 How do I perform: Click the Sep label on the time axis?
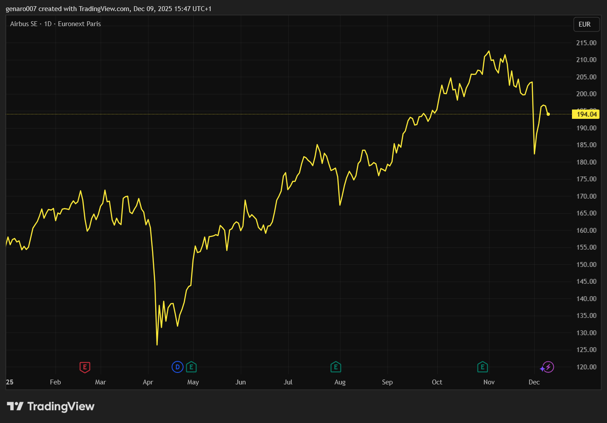[387, 382]
